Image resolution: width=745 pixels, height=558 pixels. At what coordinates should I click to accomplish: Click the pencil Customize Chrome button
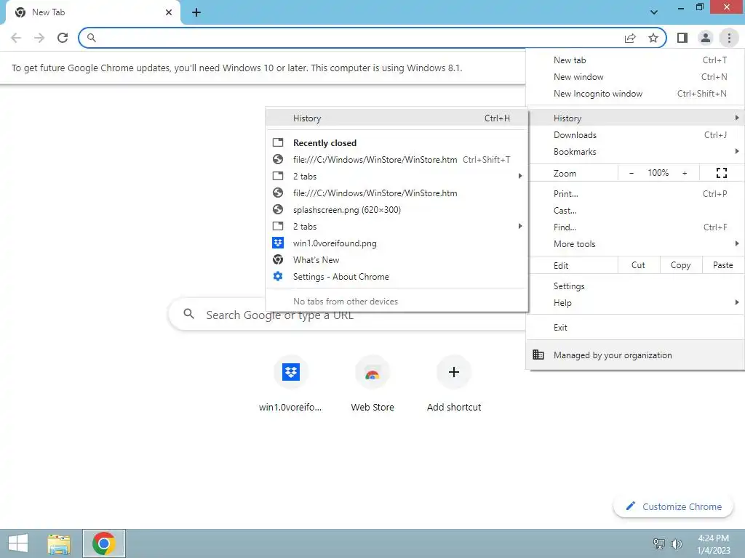click(x=673, y=506)
